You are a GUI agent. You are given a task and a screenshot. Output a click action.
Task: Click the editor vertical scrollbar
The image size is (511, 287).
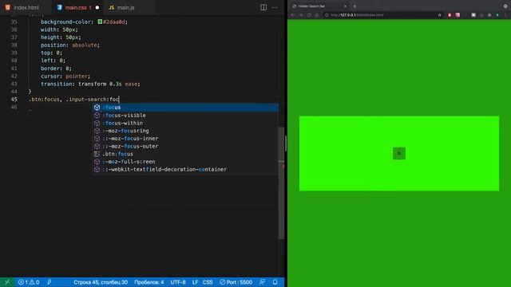281,183
